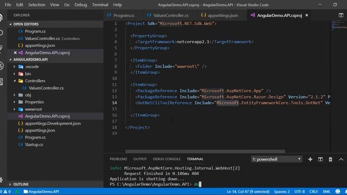Change the XML language mode
The image size is (347, 195).
tap(326, 191)
